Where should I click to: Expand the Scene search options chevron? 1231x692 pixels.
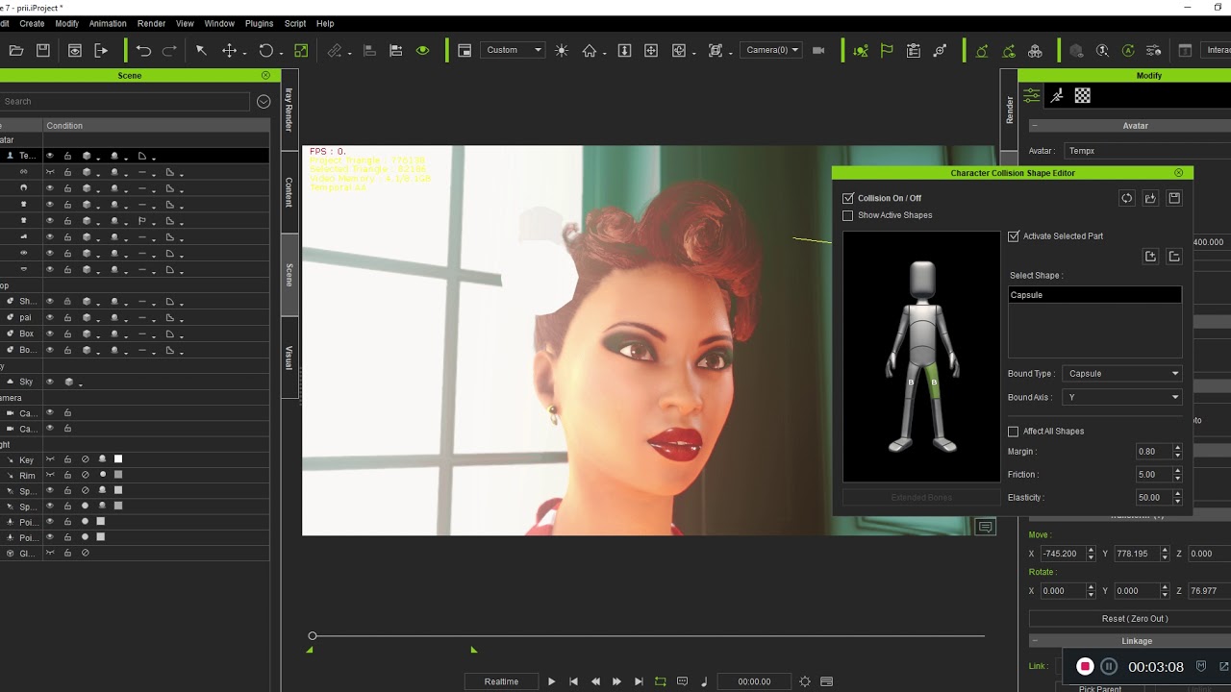(x=264, y=101)
